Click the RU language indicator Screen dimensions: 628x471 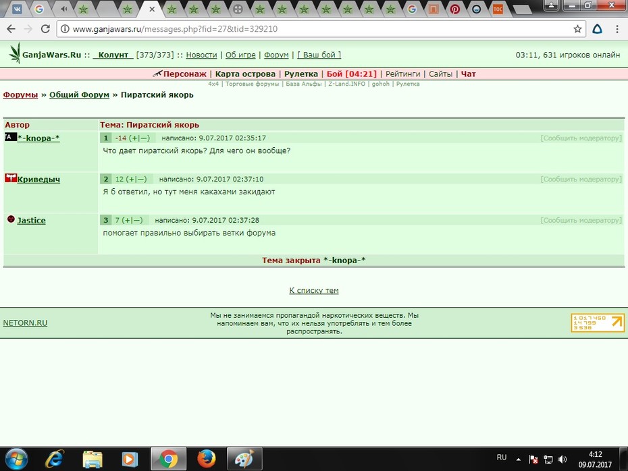[502, 458]
